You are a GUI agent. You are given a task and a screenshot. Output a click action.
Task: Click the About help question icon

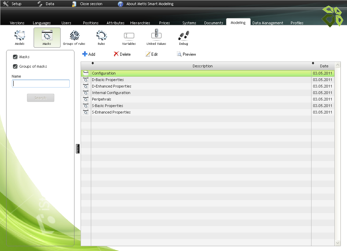point(120,4)
